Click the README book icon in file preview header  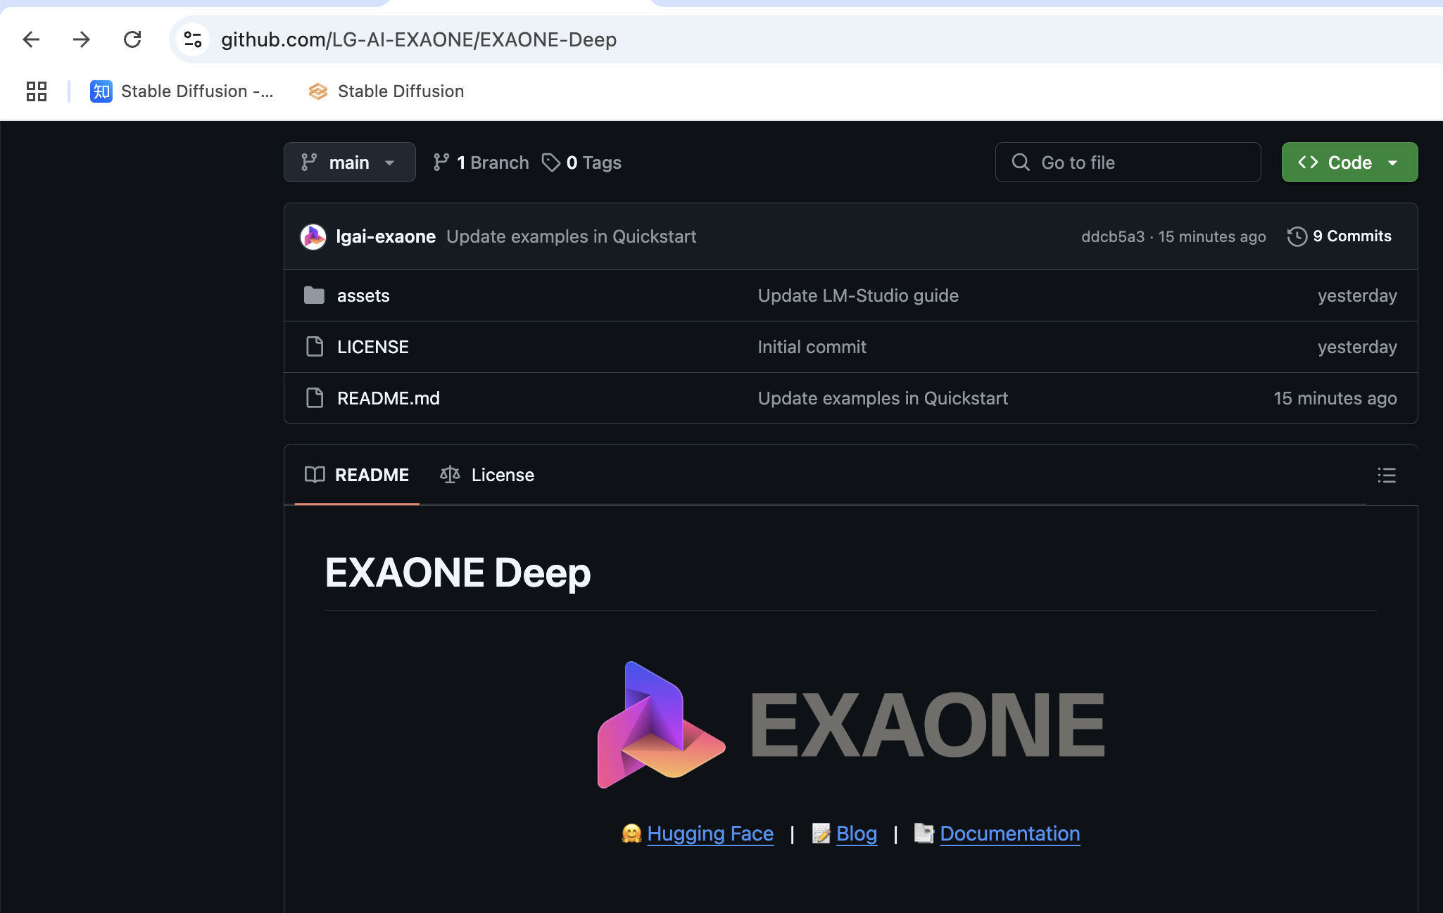pyautogui.click(x=315, y=475)
